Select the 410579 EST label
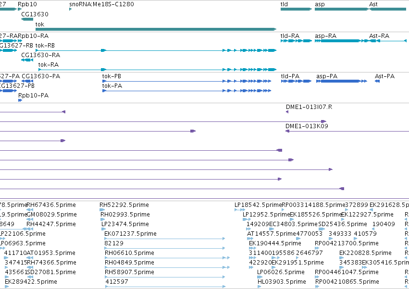409x289 pixels. click(x=365, y=234)
